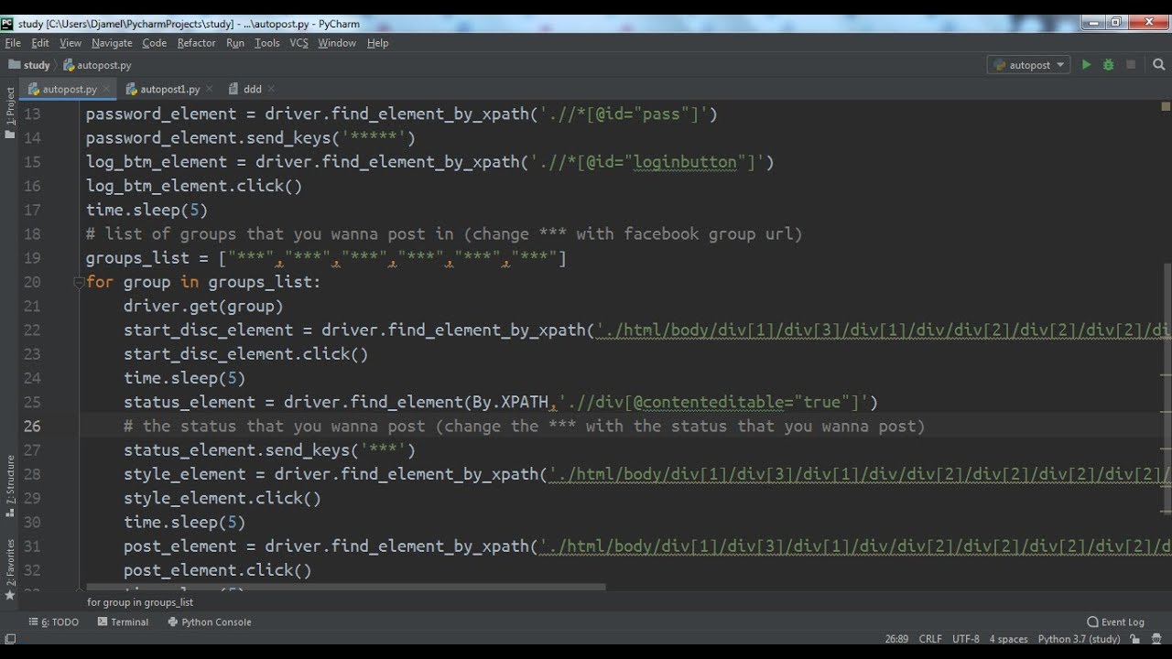
Task: Open the Python Console tool window
Action: click(x=210, y=621)
